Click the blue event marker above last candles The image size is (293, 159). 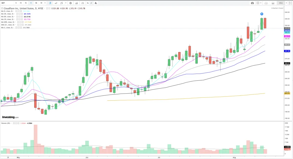[262, 14]
